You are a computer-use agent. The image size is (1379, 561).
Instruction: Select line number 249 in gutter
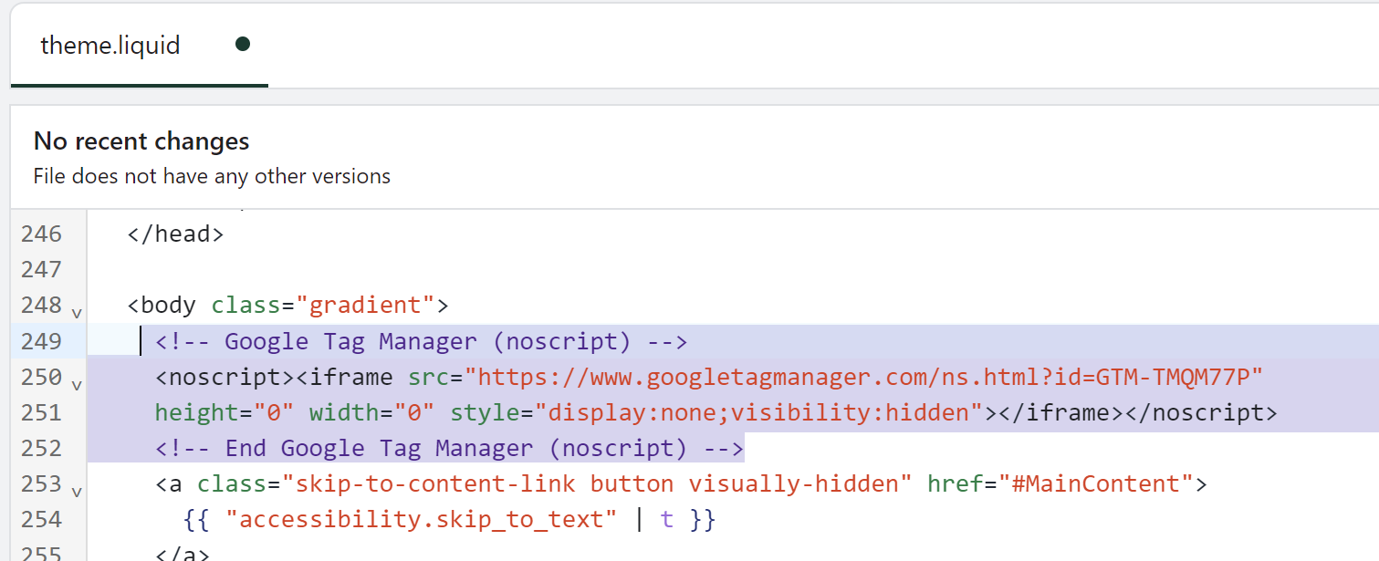coord(41,341)
